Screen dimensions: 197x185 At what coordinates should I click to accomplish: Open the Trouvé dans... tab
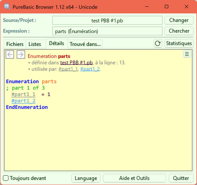pyautogui.click(x=85, y=44)
